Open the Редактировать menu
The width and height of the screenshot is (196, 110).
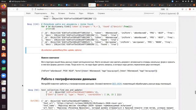tap(41, 13)
